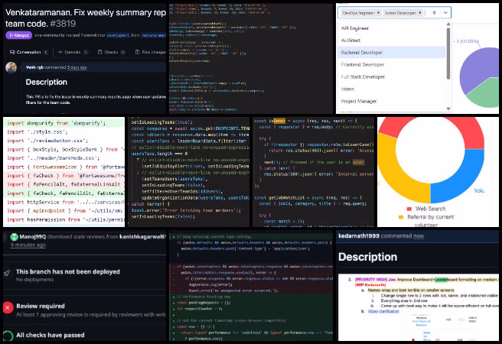
Task: Choose Frontend Developer option
Action: click(392, 64)
